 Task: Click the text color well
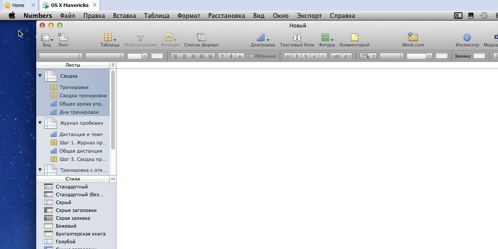tap(157, 56)
